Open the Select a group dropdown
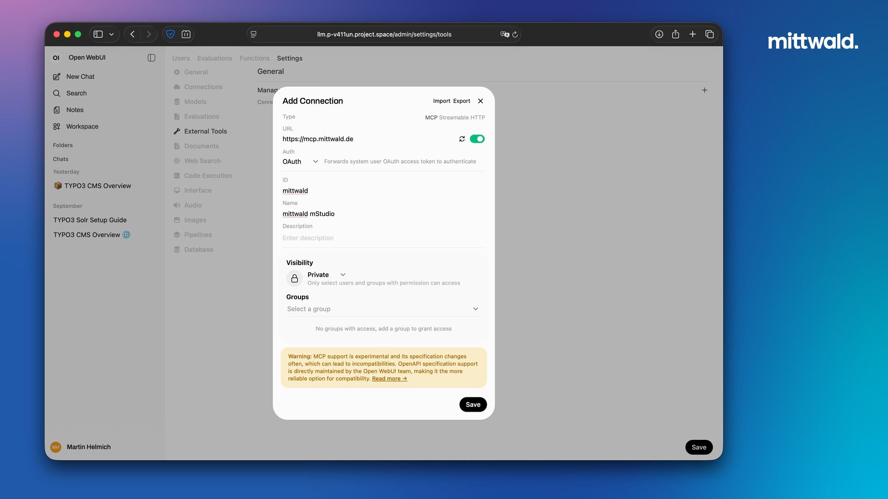The height and width of the screenshot is (499, 888). (x=383, y=309)
